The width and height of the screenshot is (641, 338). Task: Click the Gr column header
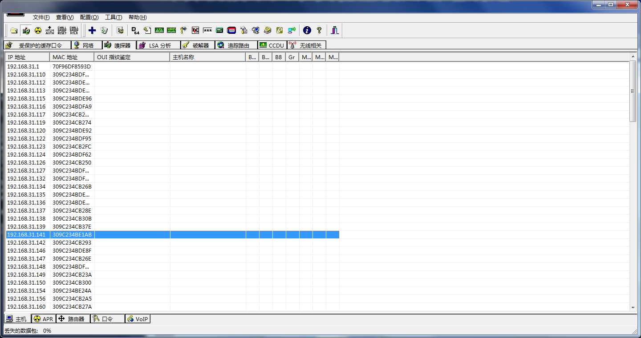point(292,57)
